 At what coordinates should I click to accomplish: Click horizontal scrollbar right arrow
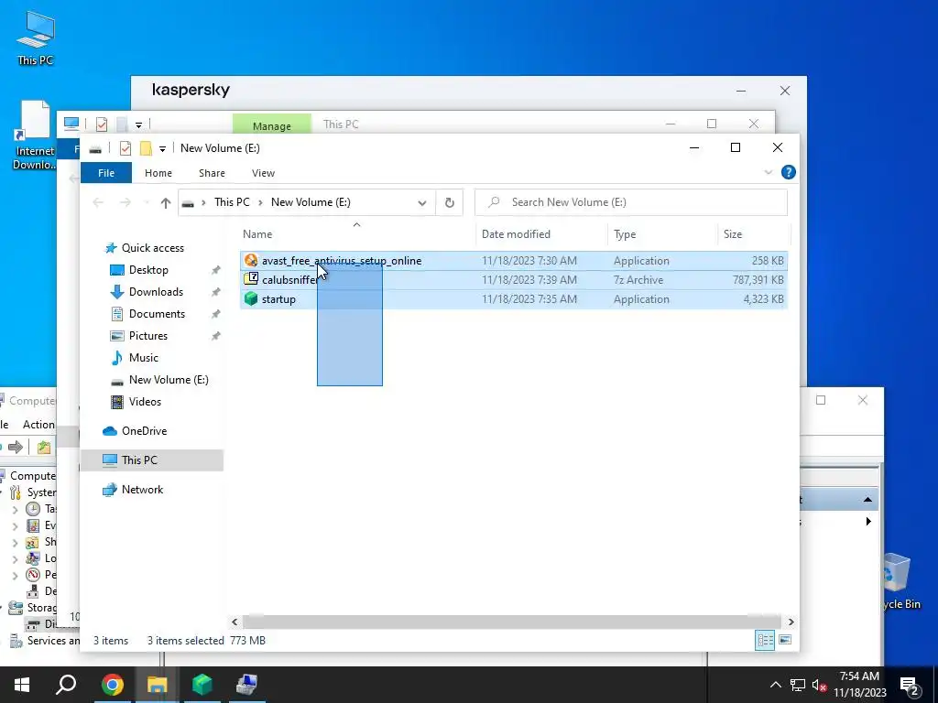pos(791,622)
